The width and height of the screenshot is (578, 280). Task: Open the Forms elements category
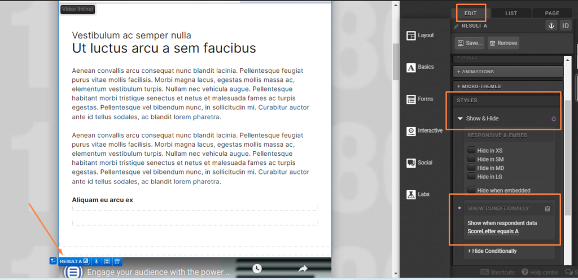pos(421,99)
